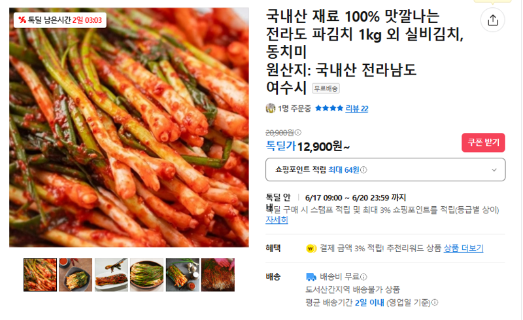523x320 pixels.
Task: Click the chevron arrow in points box
Action: click(494, 170)
